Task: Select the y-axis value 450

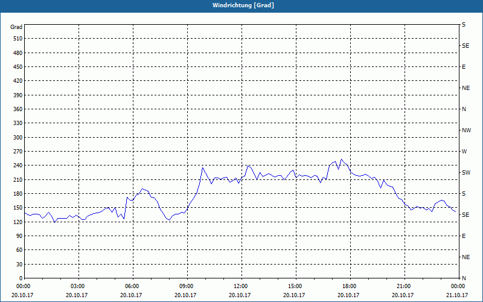Action: pyautogui.click(x=18, y=67)
